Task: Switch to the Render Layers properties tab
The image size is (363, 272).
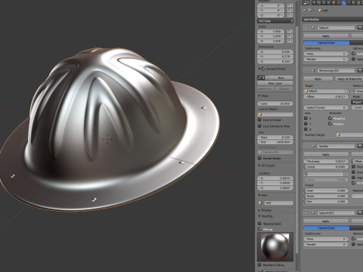Action: coord(319,3)
